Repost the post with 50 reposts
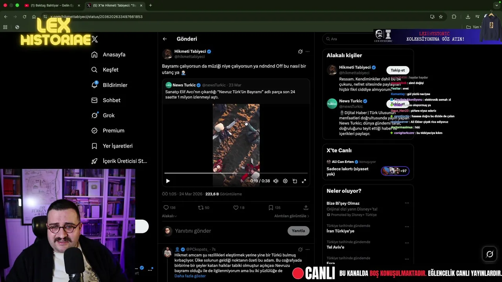 pos(204,208)
